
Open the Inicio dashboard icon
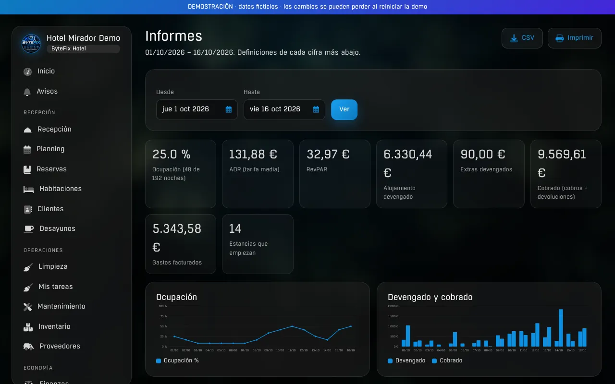pos(28,72)
